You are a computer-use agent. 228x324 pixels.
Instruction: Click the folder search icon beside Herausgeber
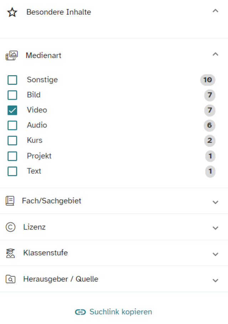(11, 279)
